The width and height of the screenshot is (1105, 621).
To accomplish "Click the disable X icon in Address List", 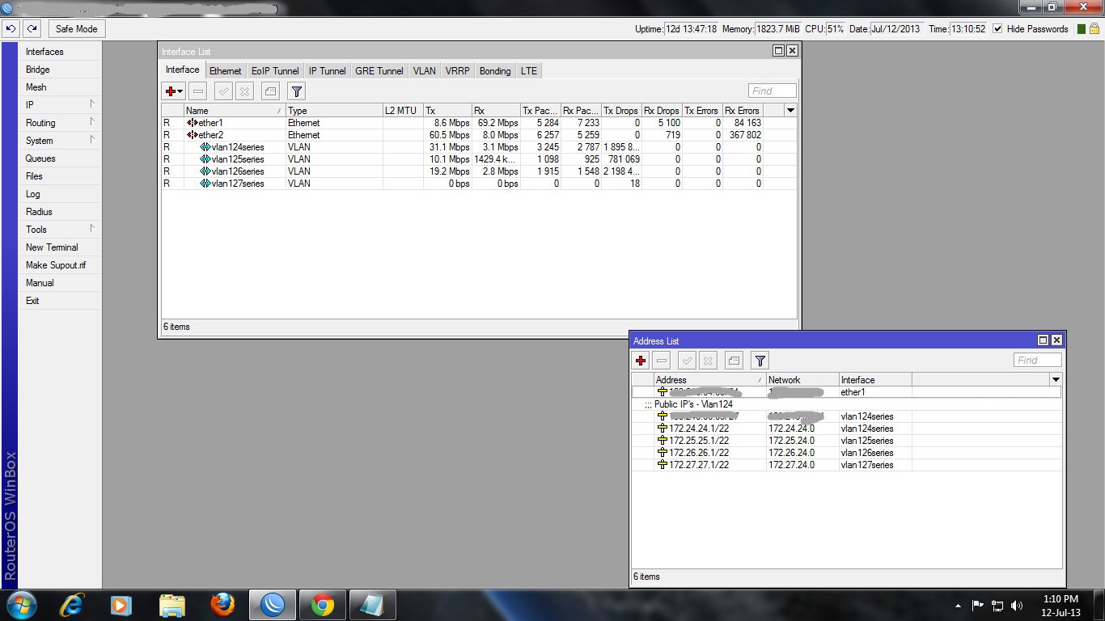I will 708,361.
